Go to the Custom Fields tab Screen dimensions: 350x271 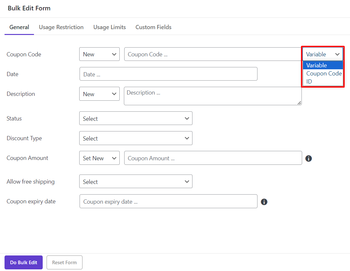(x=153, y=27)
